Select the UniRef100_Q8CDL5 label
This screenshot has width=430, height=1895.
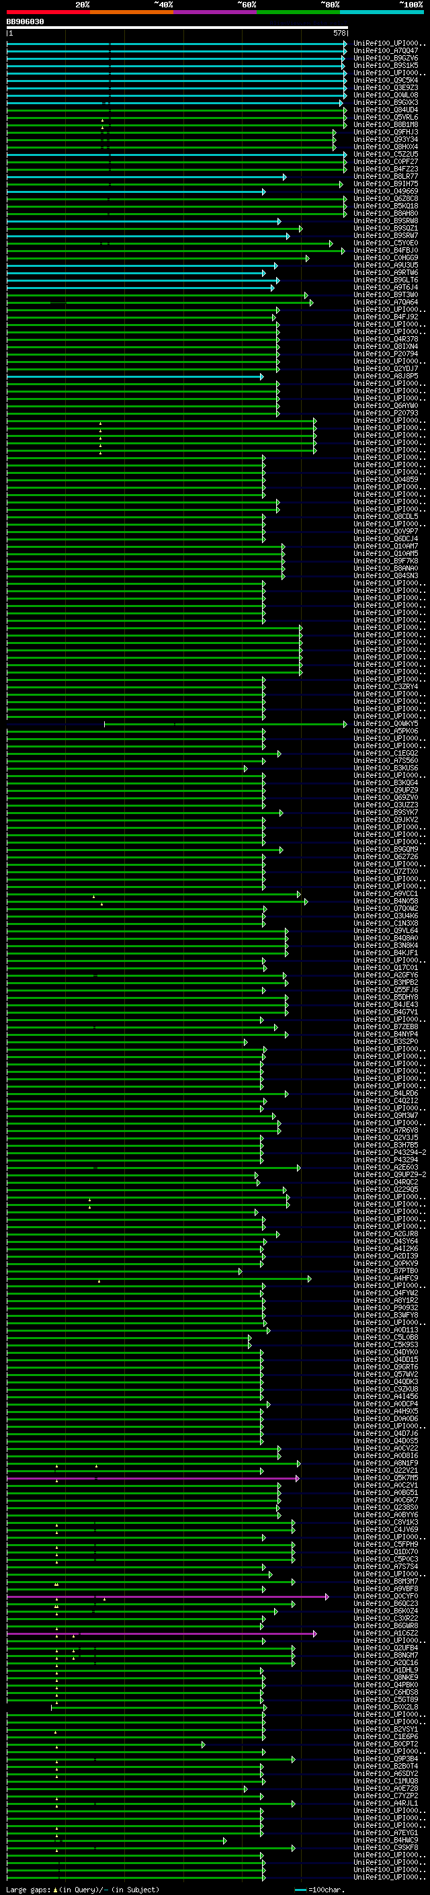coord(386,516)
